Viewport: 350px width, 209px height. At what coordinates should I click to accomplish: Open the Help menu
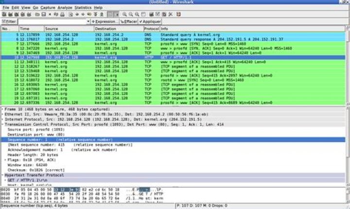(98, 8)
